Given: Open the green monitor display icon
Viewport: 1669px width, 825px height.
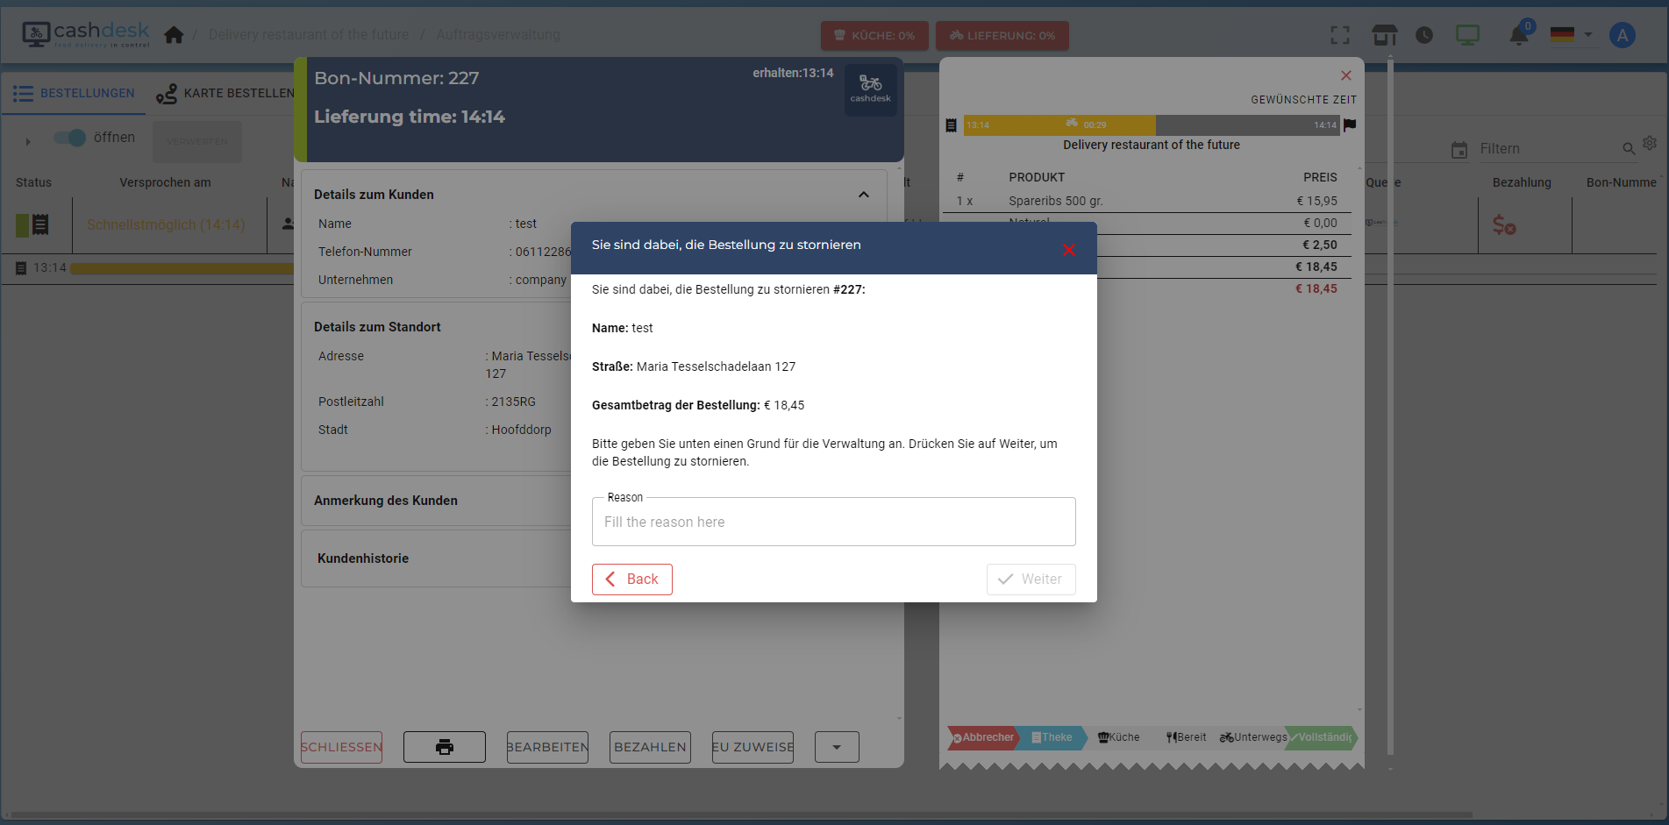Looking at the screenshot, I should pyautogui.click(x=1467, y=35).
